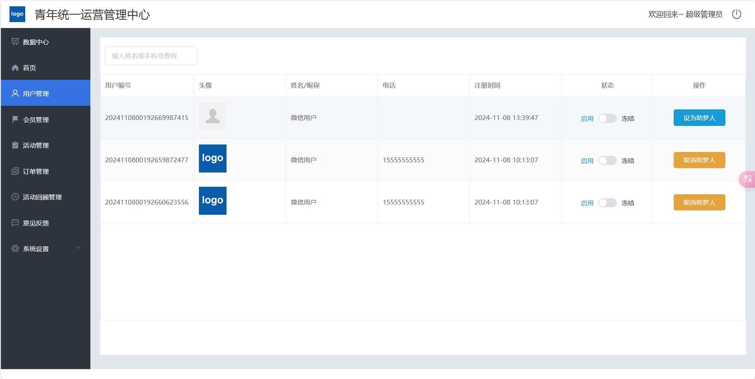Screen dimensions: 755x379
Task: Click user number 202411080019265987​2477
Action: (147, 160)
